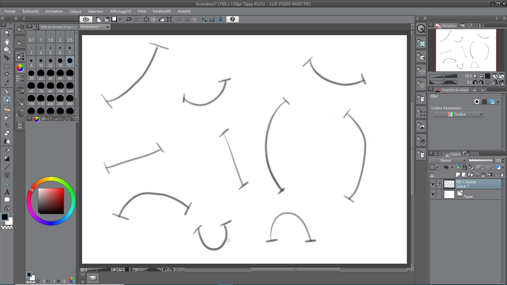Select the Gradient tool

[7, 158]
